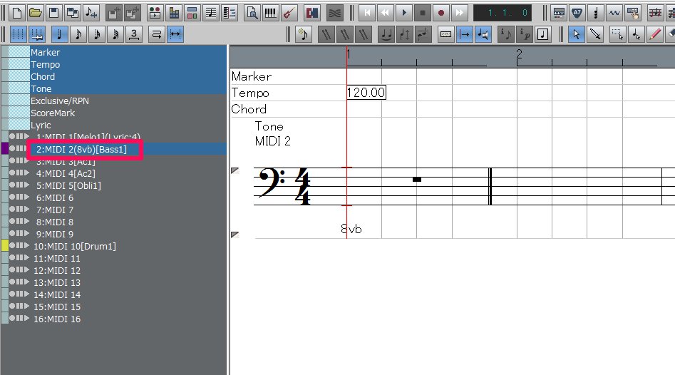
Task: Click the hand-pointing panel icon
Action: (633, 13)
